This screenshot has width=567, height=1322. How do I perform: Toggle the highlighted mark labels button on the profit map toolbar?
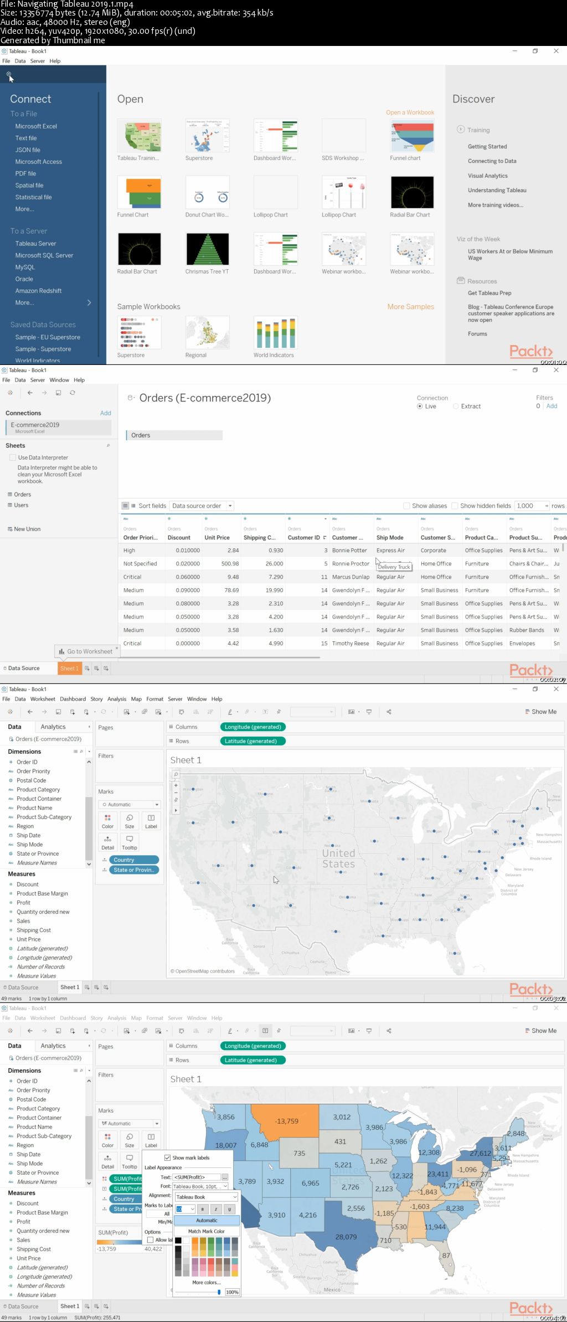[265, 1031]
